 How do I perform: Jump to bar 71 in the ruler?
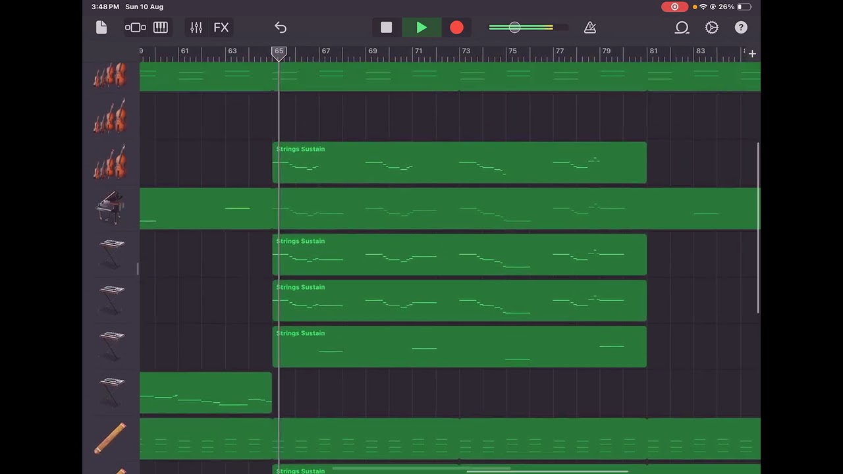[418, 51]
